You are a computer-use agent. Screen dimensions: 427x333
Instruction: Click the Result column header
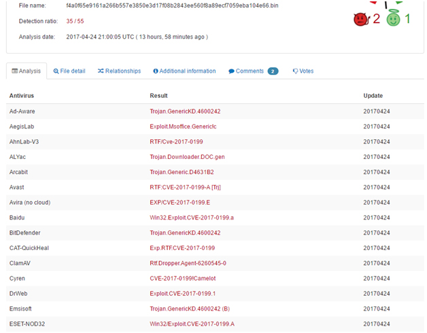158,96
